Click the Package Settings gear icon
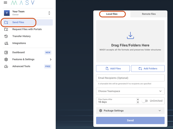This screenshot has width=173, height=129. point(100,110)
